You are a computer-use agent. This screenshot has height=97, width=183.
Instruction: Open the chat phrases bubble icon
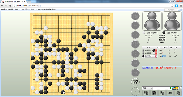[x=173, y=88]
